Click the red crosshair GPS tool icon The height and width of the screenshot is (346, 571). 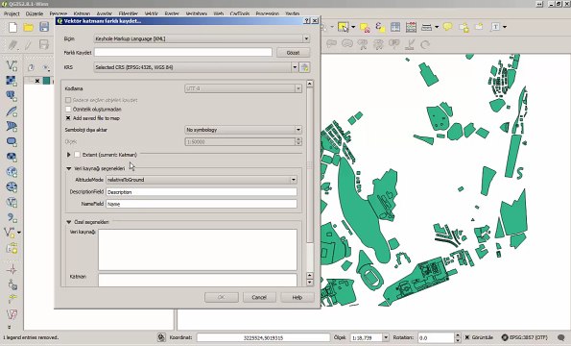tap(12, 269)
